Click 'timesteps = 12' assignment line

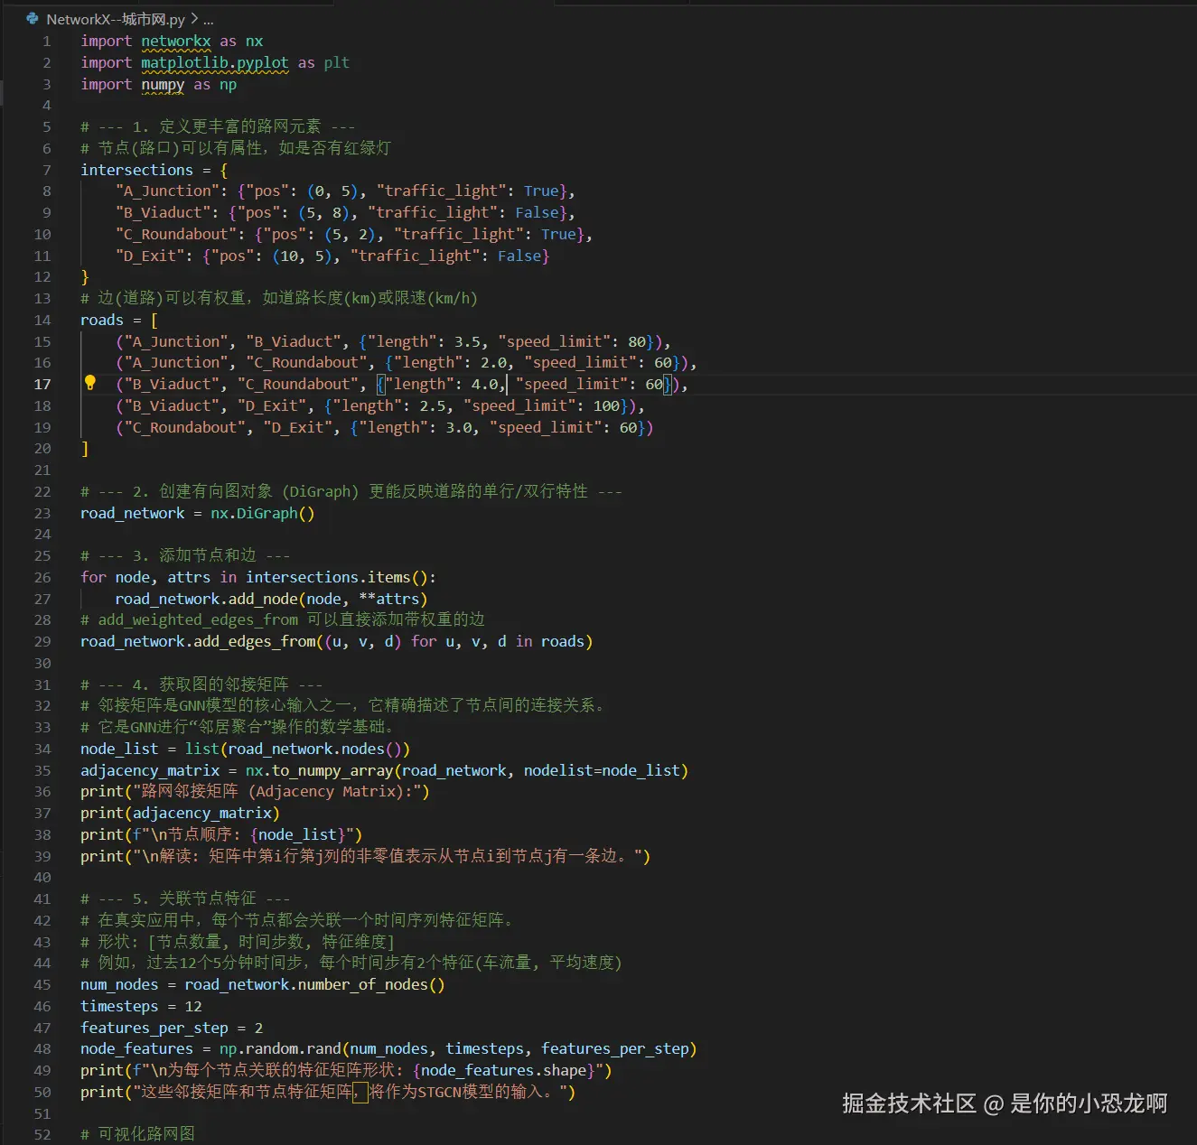point(141,1007)
